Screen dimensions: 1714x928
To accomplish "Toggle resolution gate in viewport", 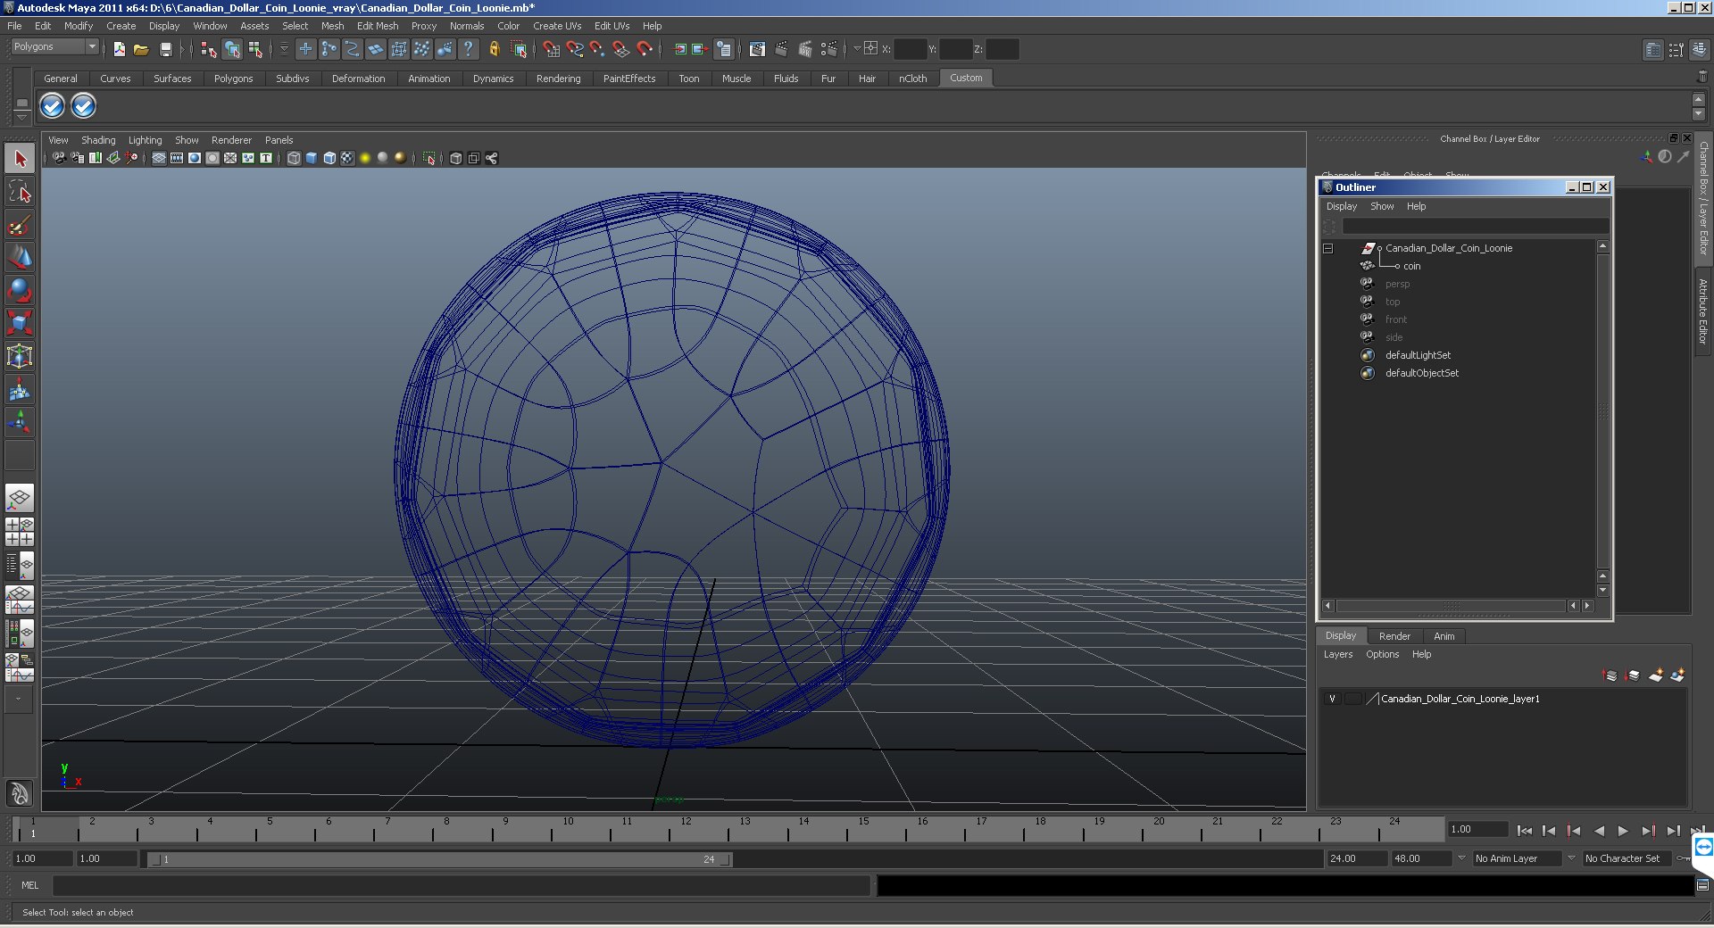I will 195,158.
